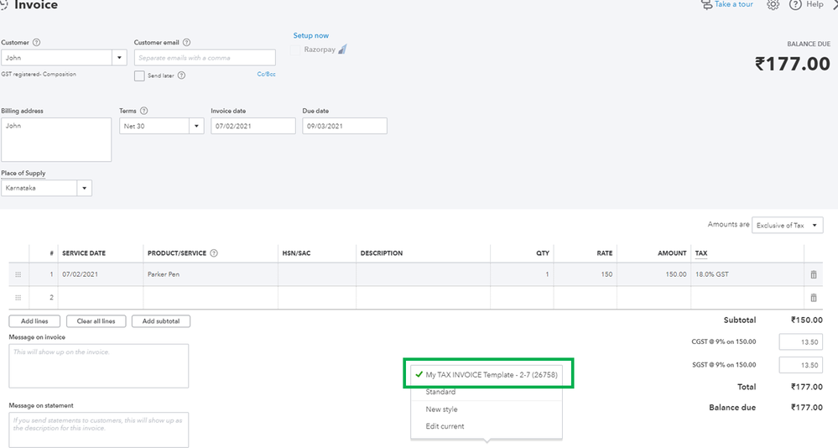Click the Terms help info icon
This screenshot has height=448, width=838.
tap(144, 111)
